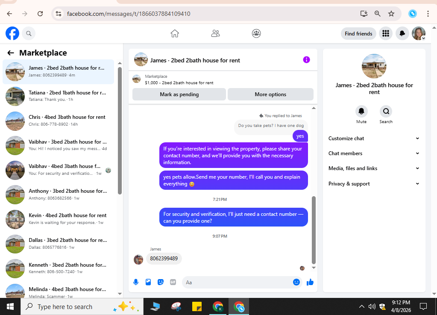Open the taskbar volume icon

pyautogui.click(x=372, y=306)
